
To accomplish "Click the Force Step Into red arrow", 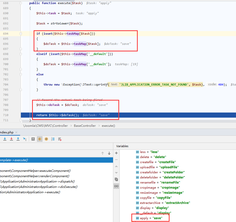I will [x=11, y=139].
